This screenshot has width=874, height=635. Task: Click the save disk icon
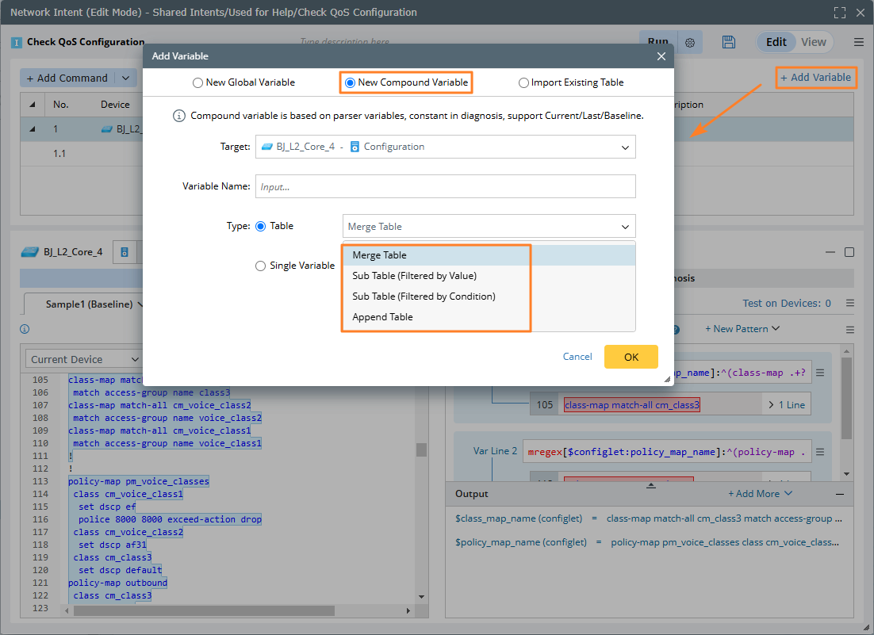[729, 42]
